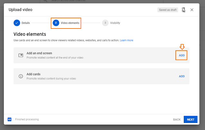Open the send feedback icon
205x130 pixels.
point(183,10)
